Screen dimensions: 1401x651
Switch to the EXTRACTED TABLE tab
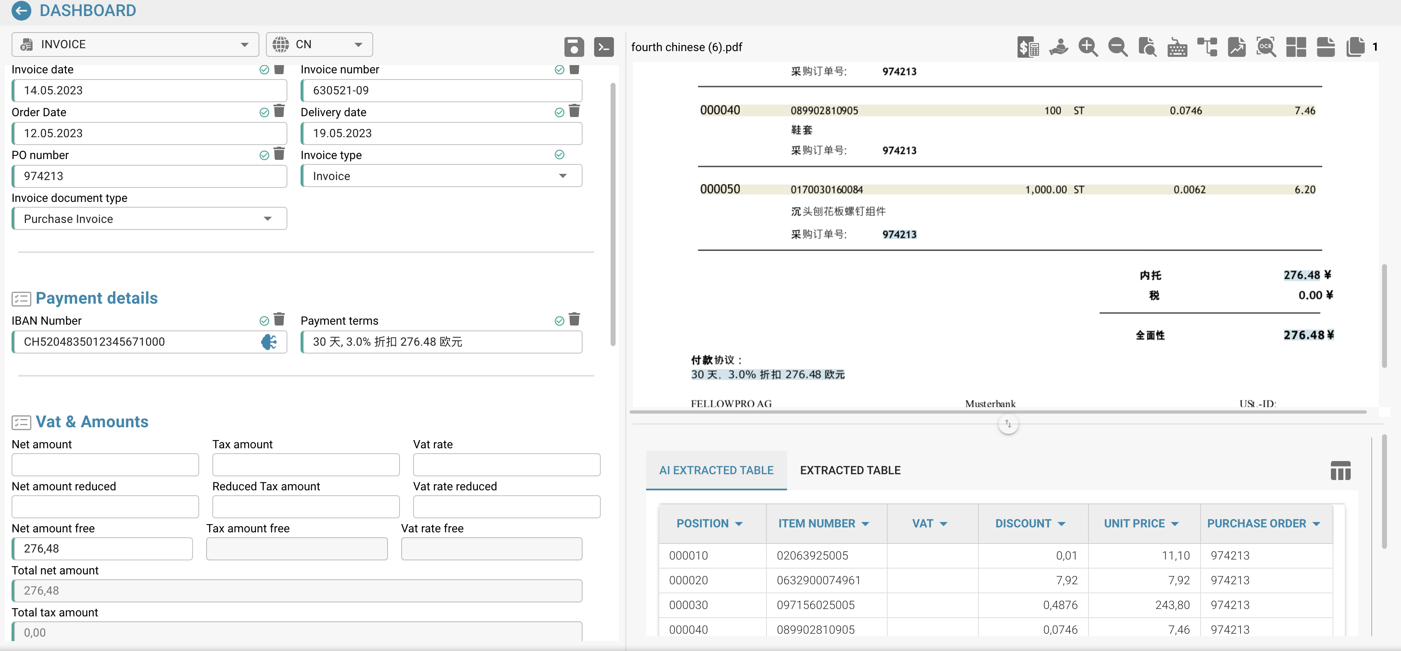pos(850,470)
